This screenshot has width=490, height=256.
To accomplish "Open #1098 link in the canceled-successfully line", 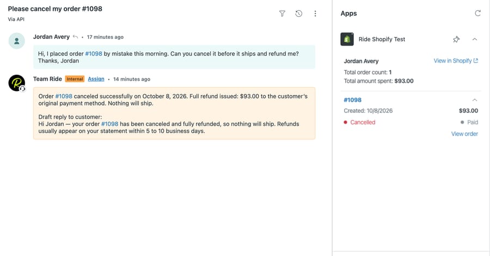I will pos(64,96).
